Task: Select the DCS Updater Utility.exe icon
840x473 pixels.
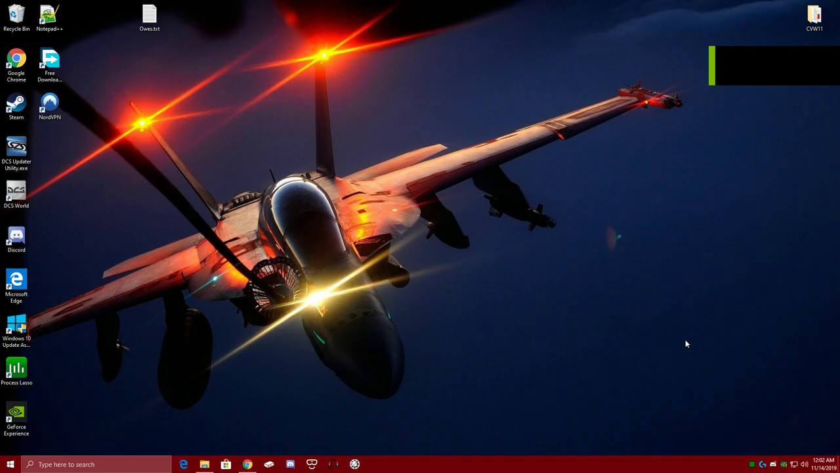Action: pyautogui.click(x=16, y=154)
